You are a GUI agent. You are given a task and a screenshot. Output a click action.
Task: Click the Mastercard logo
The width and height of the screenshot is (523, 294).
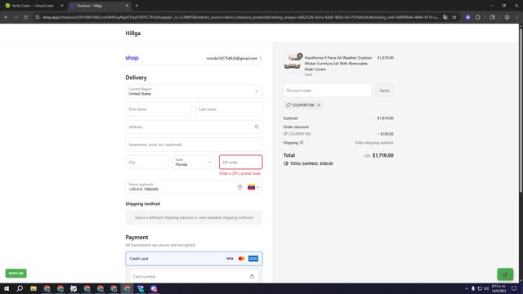242,259
